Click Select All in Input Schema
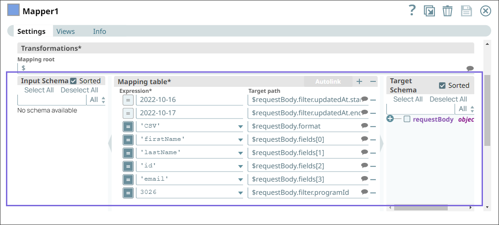Image resolution: width=499 pixels, height=225 pixels. [39, 90]
